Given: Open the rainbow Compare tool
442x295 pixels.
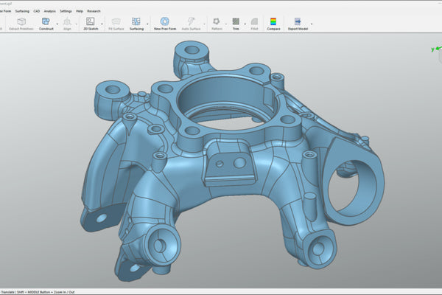Looking at the screenshot, I should point(273,22).
